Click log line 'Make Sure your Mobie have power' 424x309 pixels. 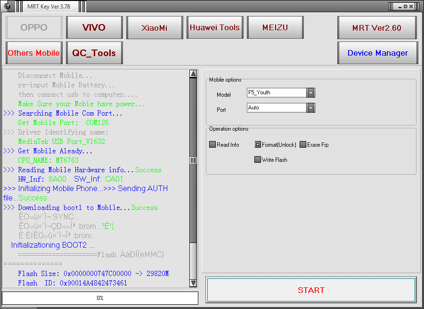click(x=82, y=104)
